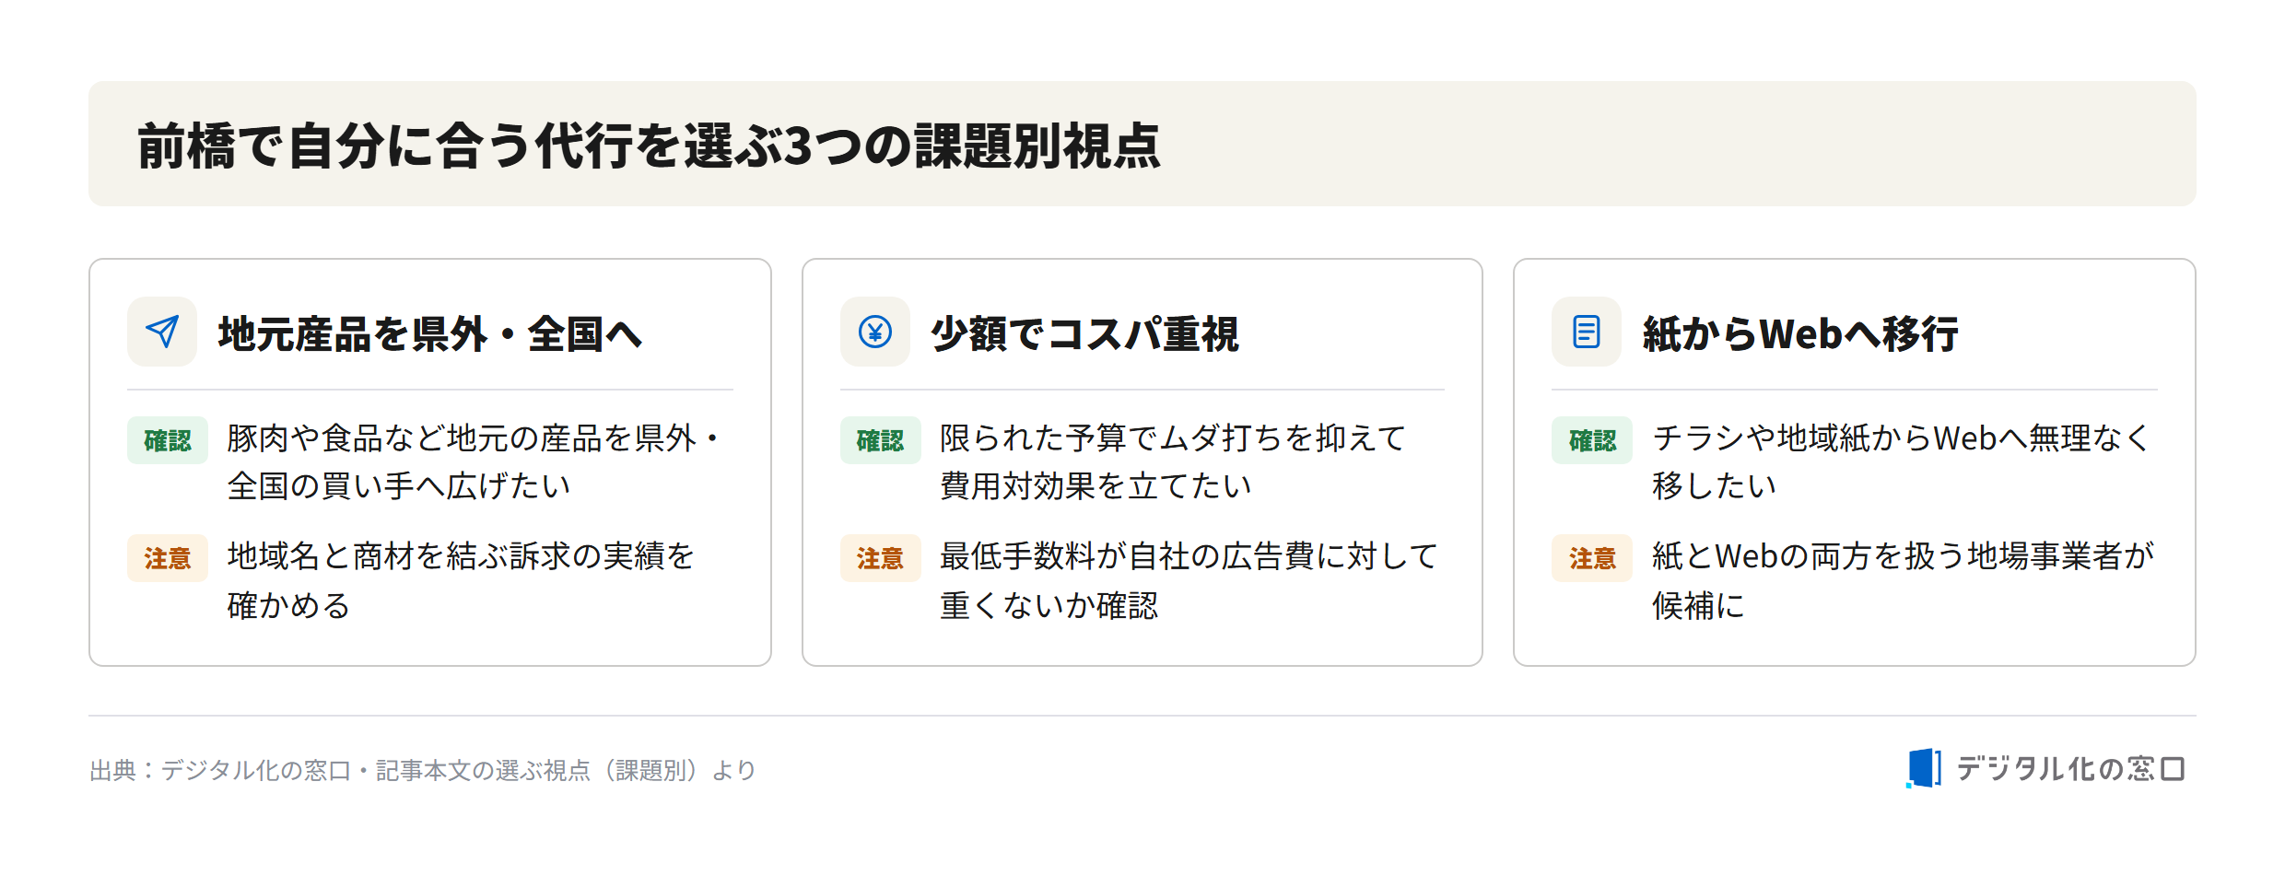This screenshot has height=875, width=2285.
Task: Click the 確認 badge in 地元産品 card
Action: point(168,440)
